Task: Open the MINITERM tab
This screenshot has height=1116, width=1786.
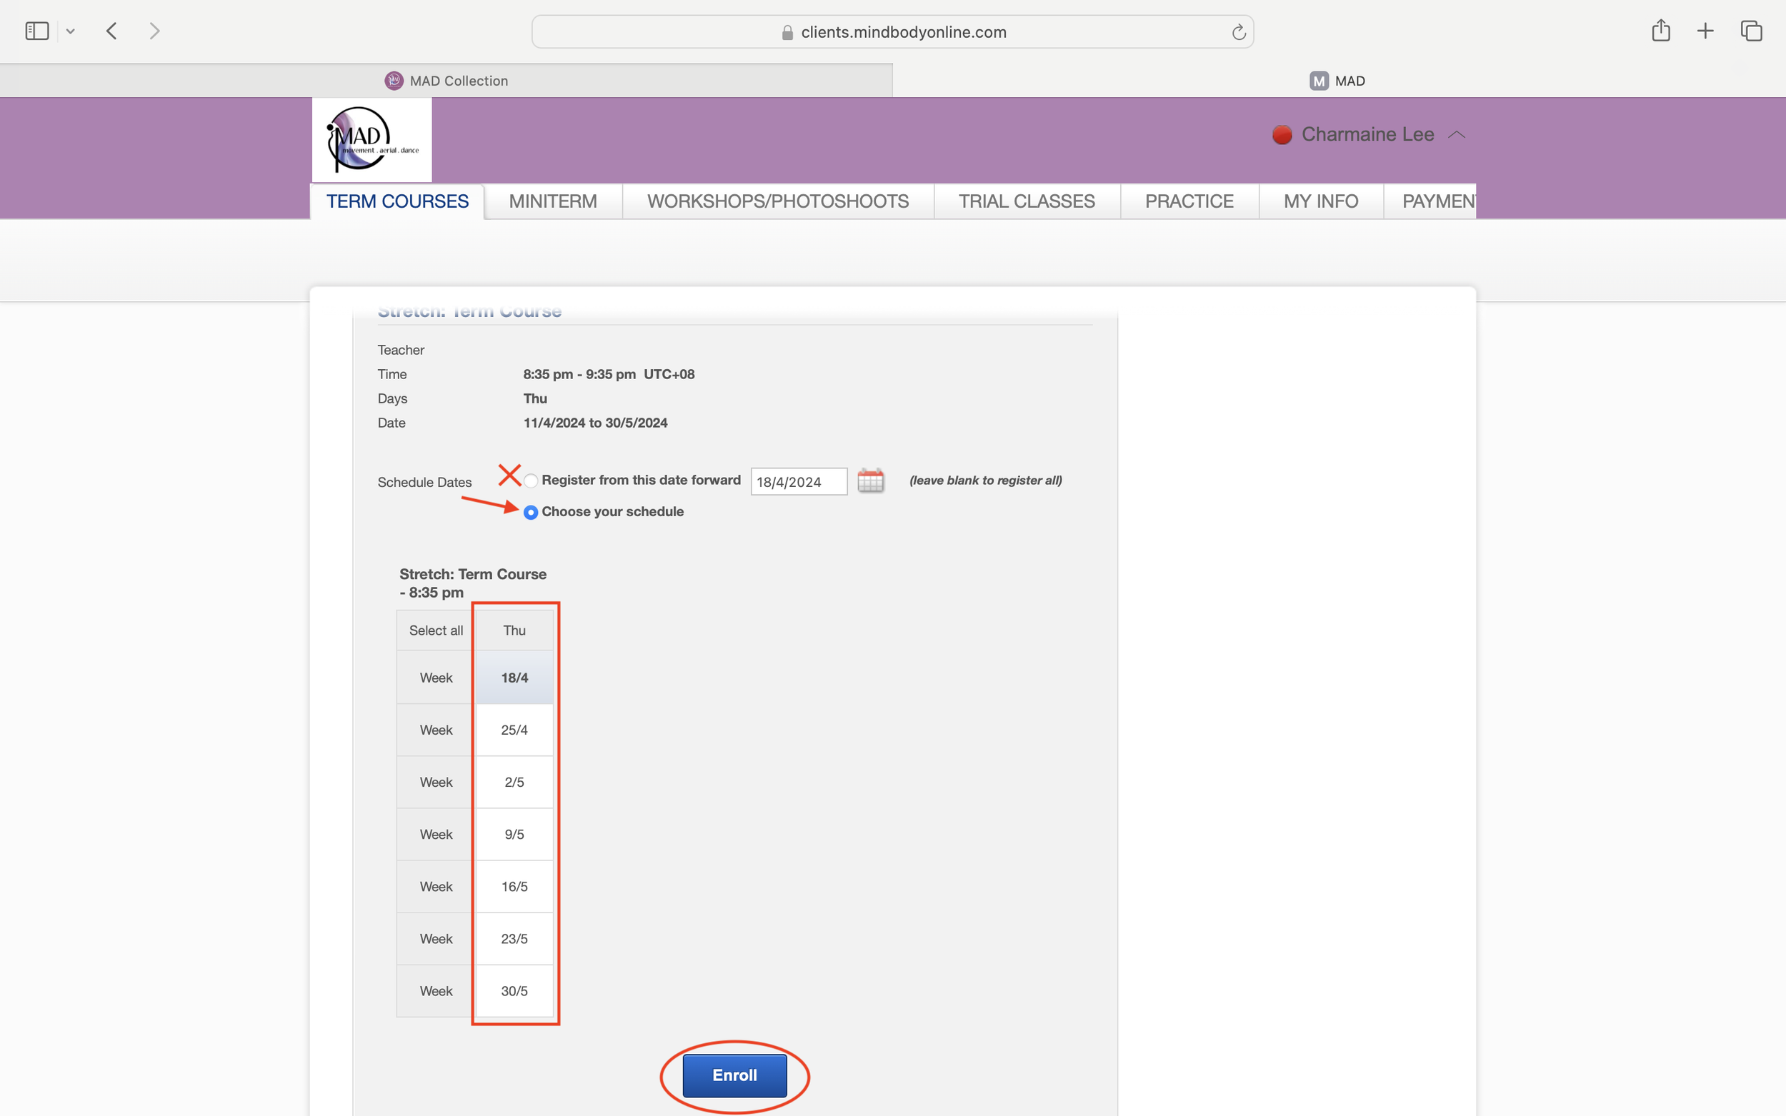Action: (x=552, y=201)
